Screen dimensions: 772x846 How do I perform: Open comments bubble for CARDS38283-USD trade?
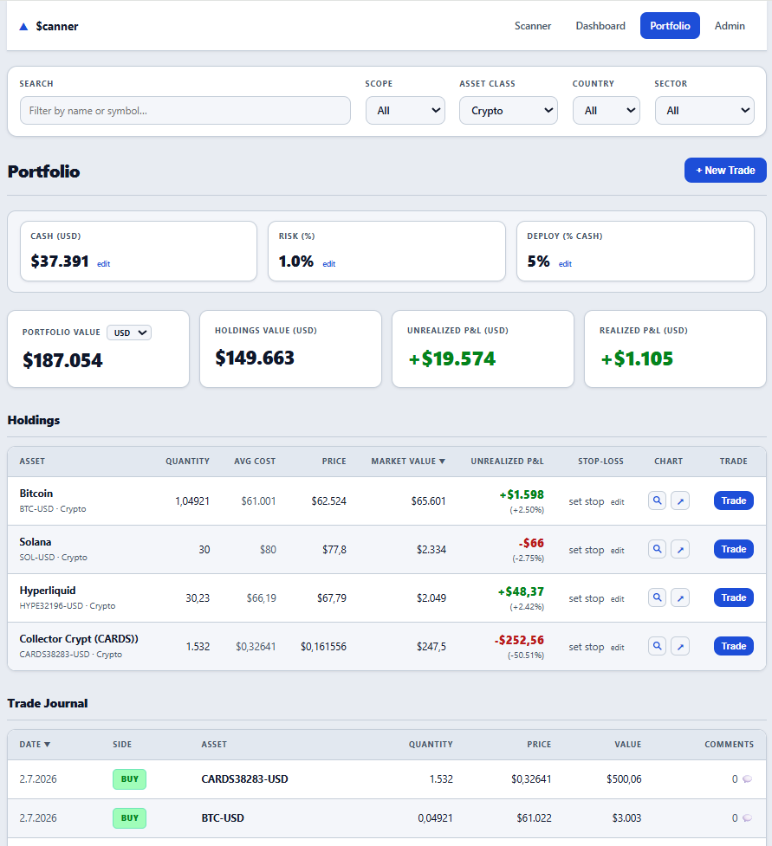(747, 779)
